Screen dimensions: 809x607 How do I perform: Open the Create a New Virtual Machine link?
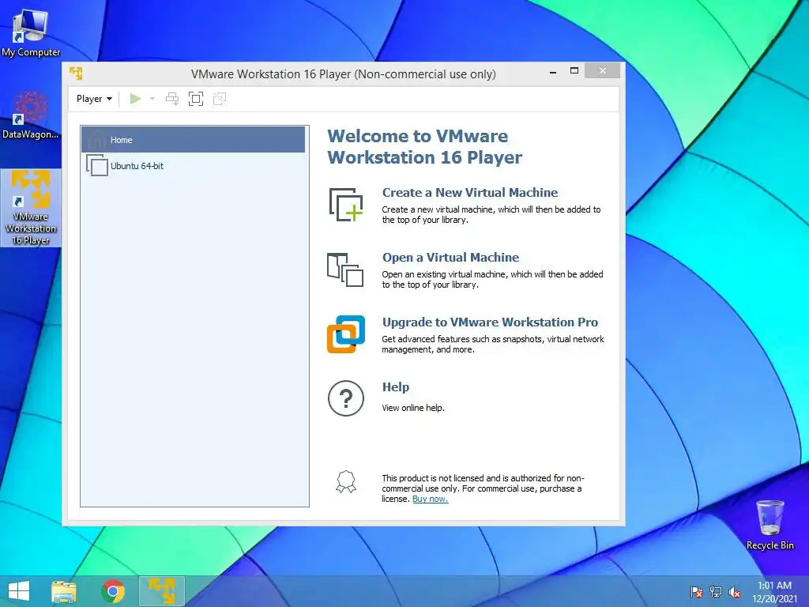point(469,193)
